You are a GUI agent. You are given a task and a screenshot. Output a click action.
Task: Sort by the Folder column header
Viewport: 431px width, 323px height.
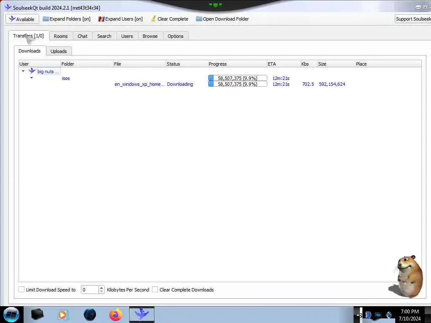tap(87, 64)
